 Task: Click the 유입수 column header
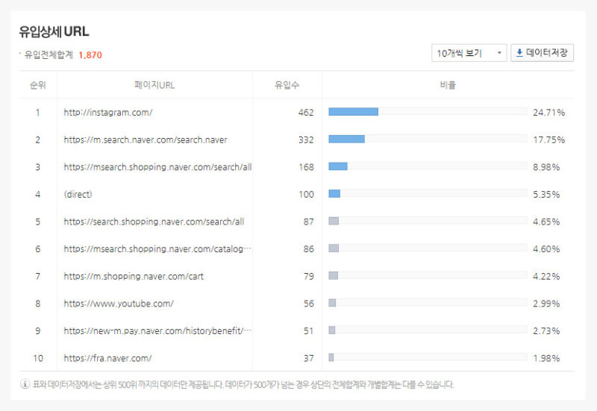pyautogui.click(x=287, y=85)
